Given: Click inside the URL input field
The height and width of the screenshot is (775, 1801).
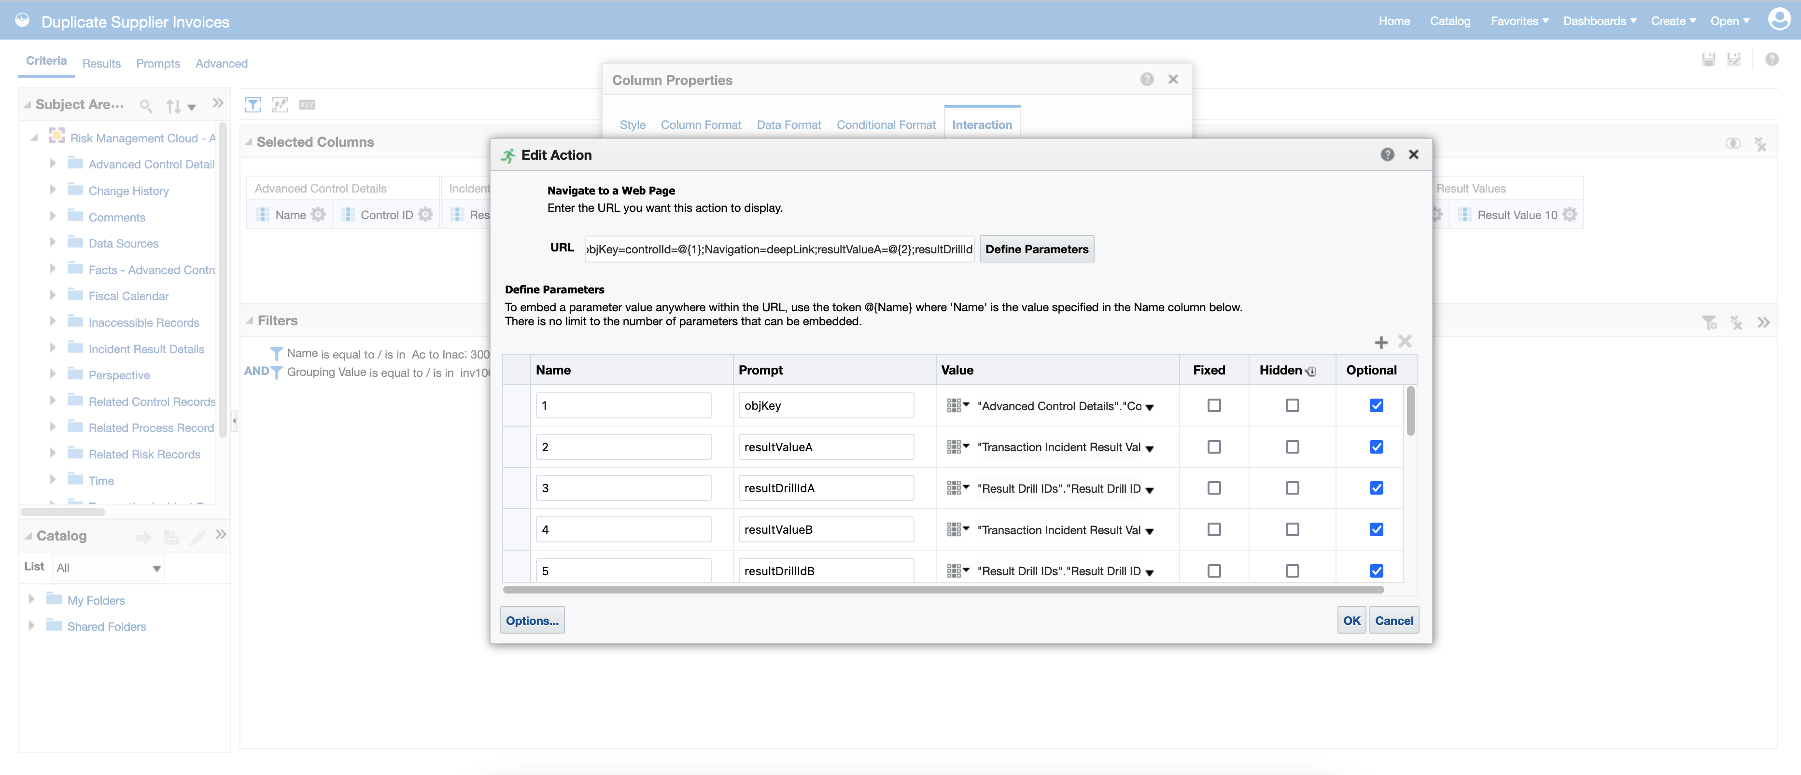Looking at the screenshot, I should [x=779, y=249].
